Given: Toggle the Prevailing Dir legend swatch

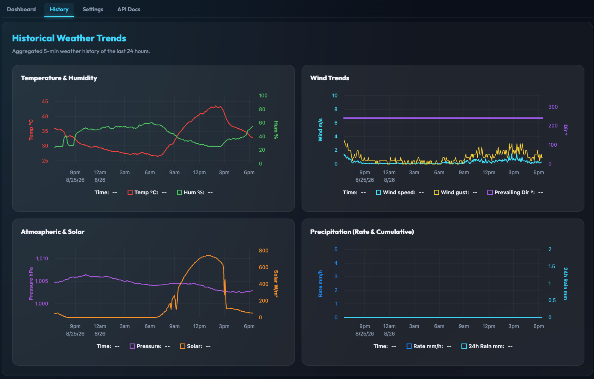Looking at the screenshot, I should click(490, 193).
